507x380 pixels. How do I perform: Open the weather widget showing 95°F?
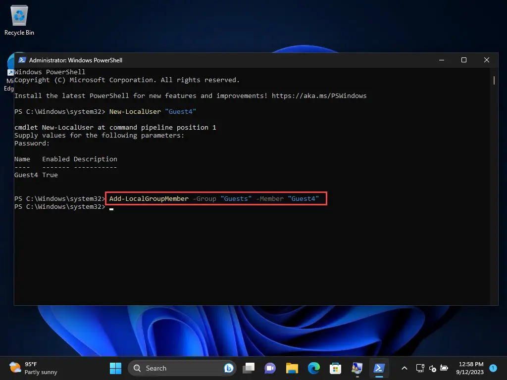point(33,368)
